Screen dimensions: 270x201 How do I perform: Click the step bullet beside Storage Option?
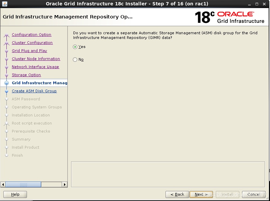pyautogui.click(x=6, y=75)
